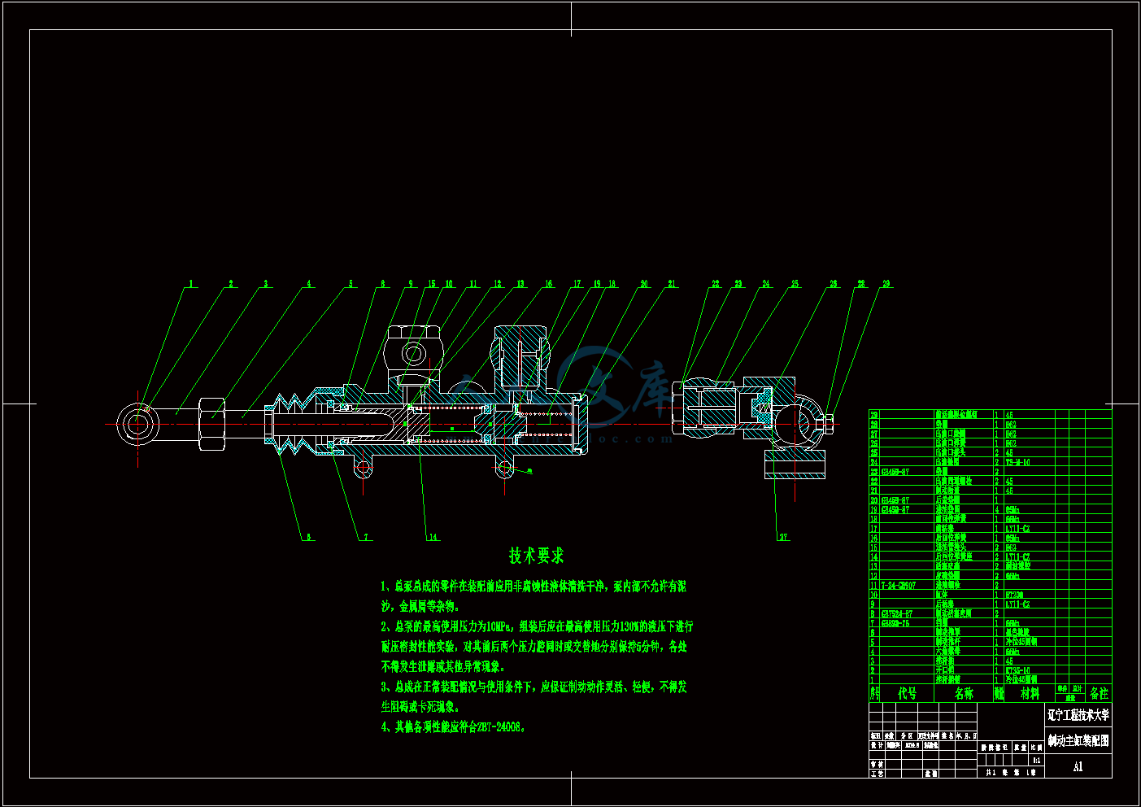Viewport: 1141px width, 807px height.
Task: Click callout number 14 below the cylinder
Action: [x=433, y=537]
